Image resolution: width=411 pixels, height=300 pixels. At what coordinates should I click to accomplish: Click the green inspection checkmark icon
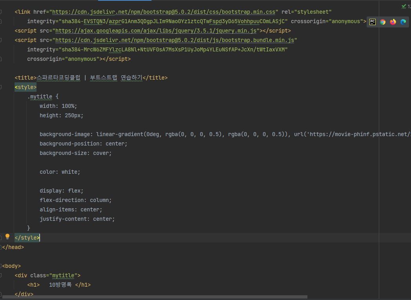coord(404,6)
